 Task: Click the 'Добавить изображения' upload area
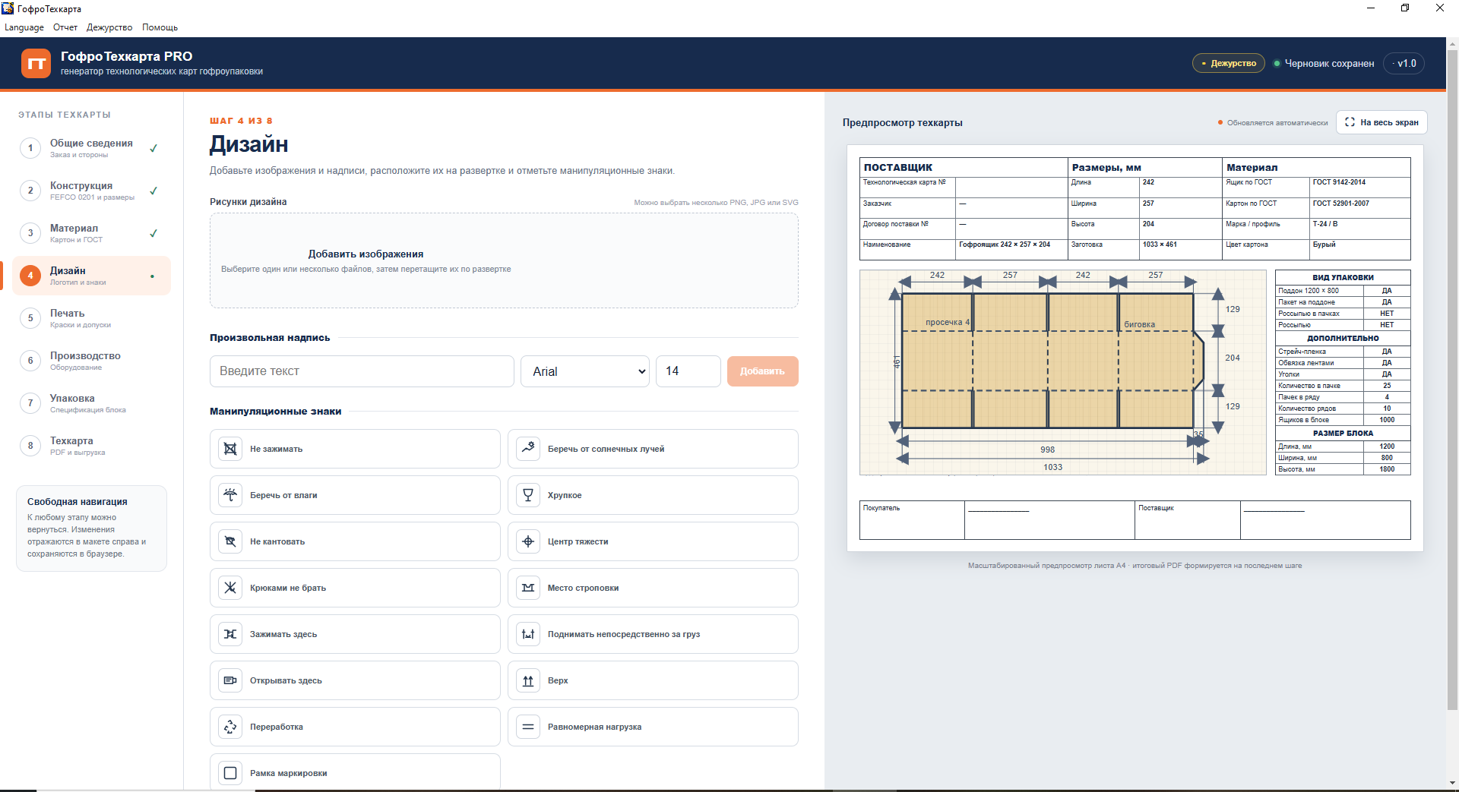coord(504,260)
